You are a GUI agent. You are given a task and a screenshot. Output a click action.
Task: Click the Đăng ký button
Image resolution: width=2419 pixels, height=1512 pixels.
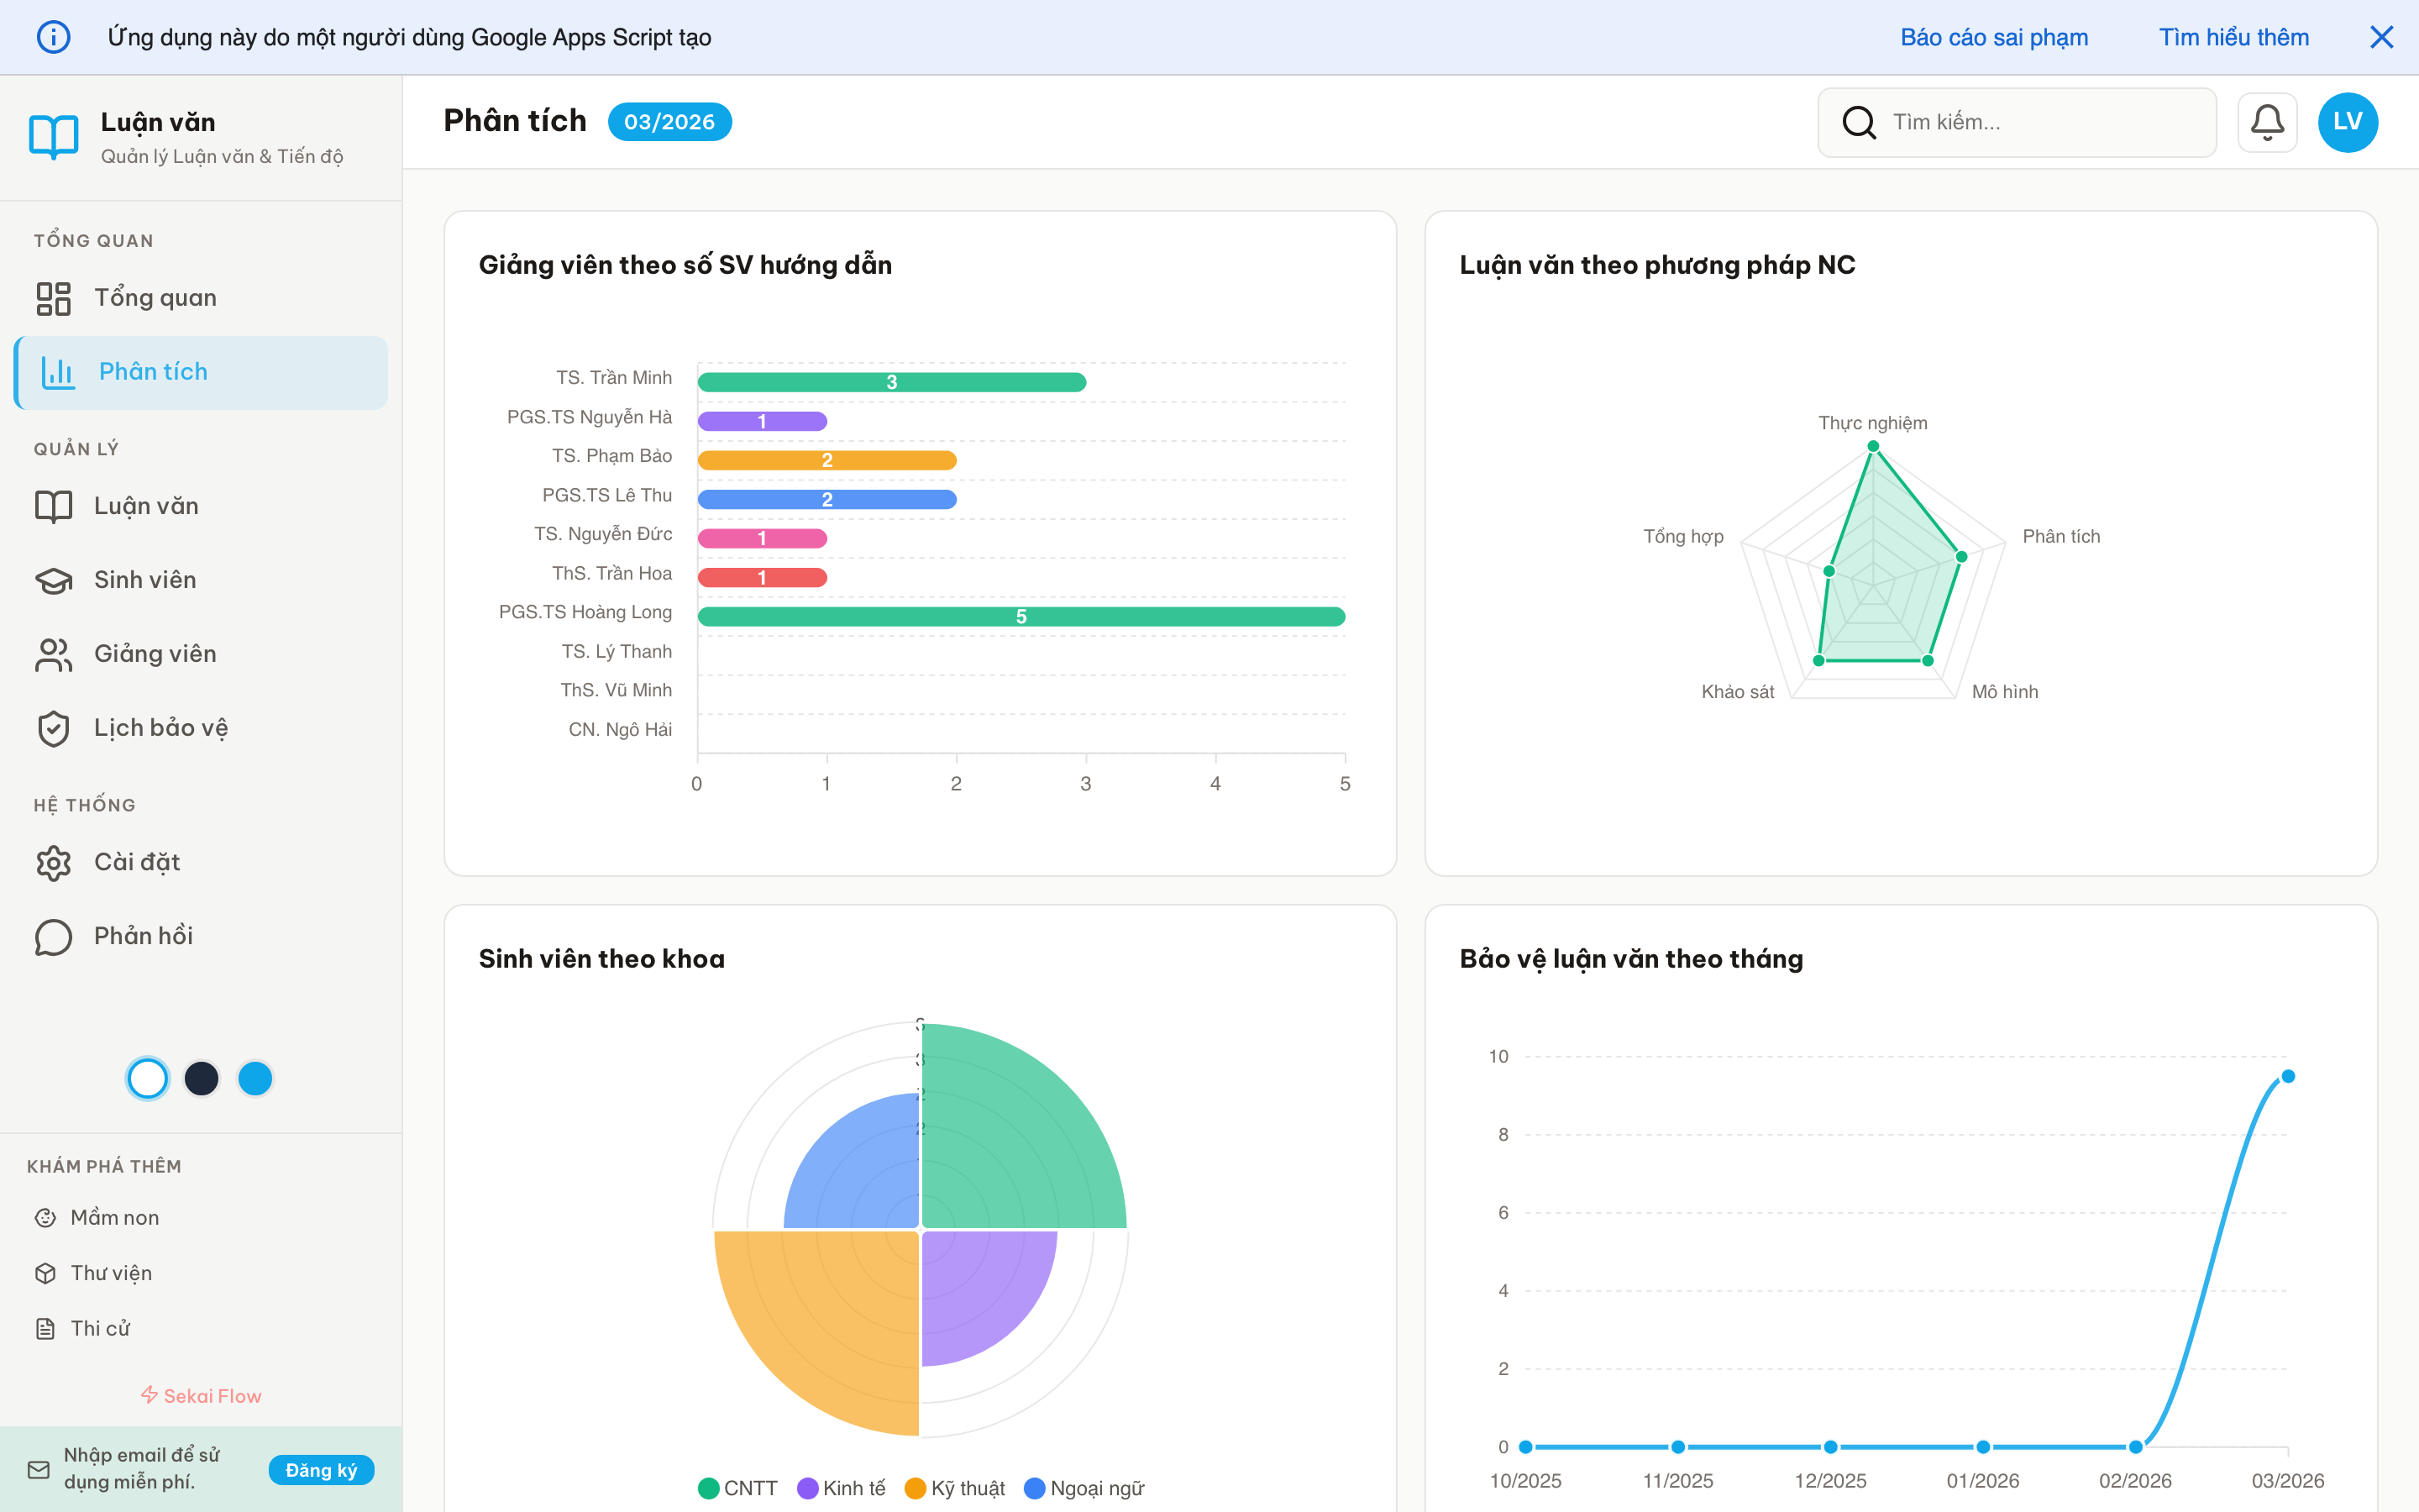point(321,1470)
